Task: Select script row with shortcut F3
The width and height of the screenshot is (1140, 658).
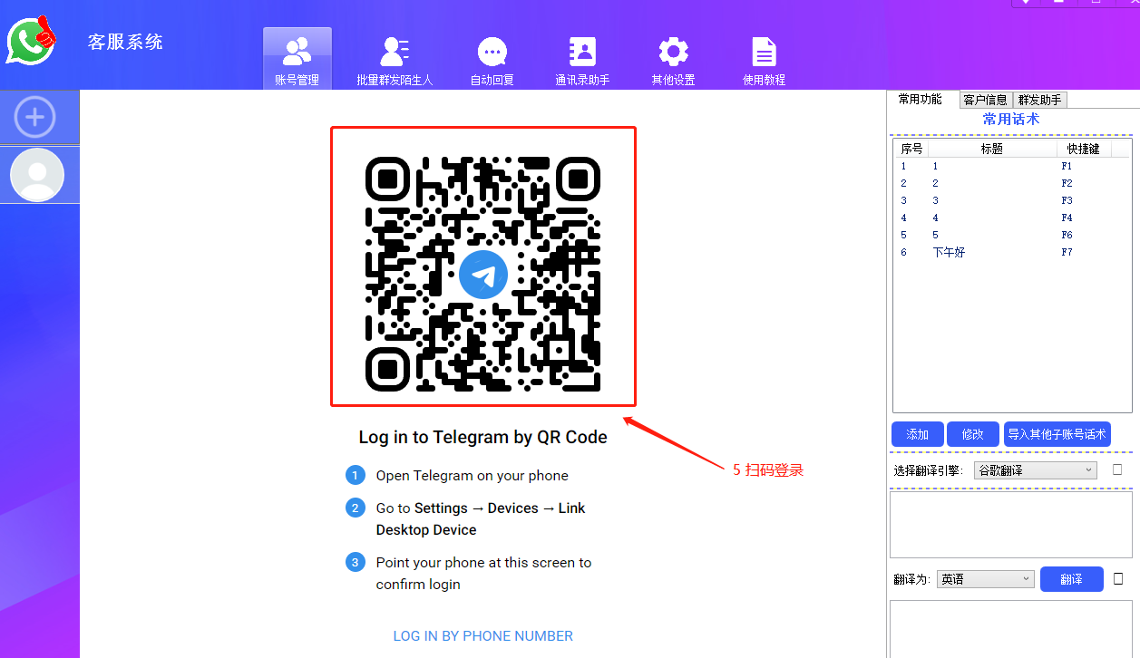Action: [1011, 200]
